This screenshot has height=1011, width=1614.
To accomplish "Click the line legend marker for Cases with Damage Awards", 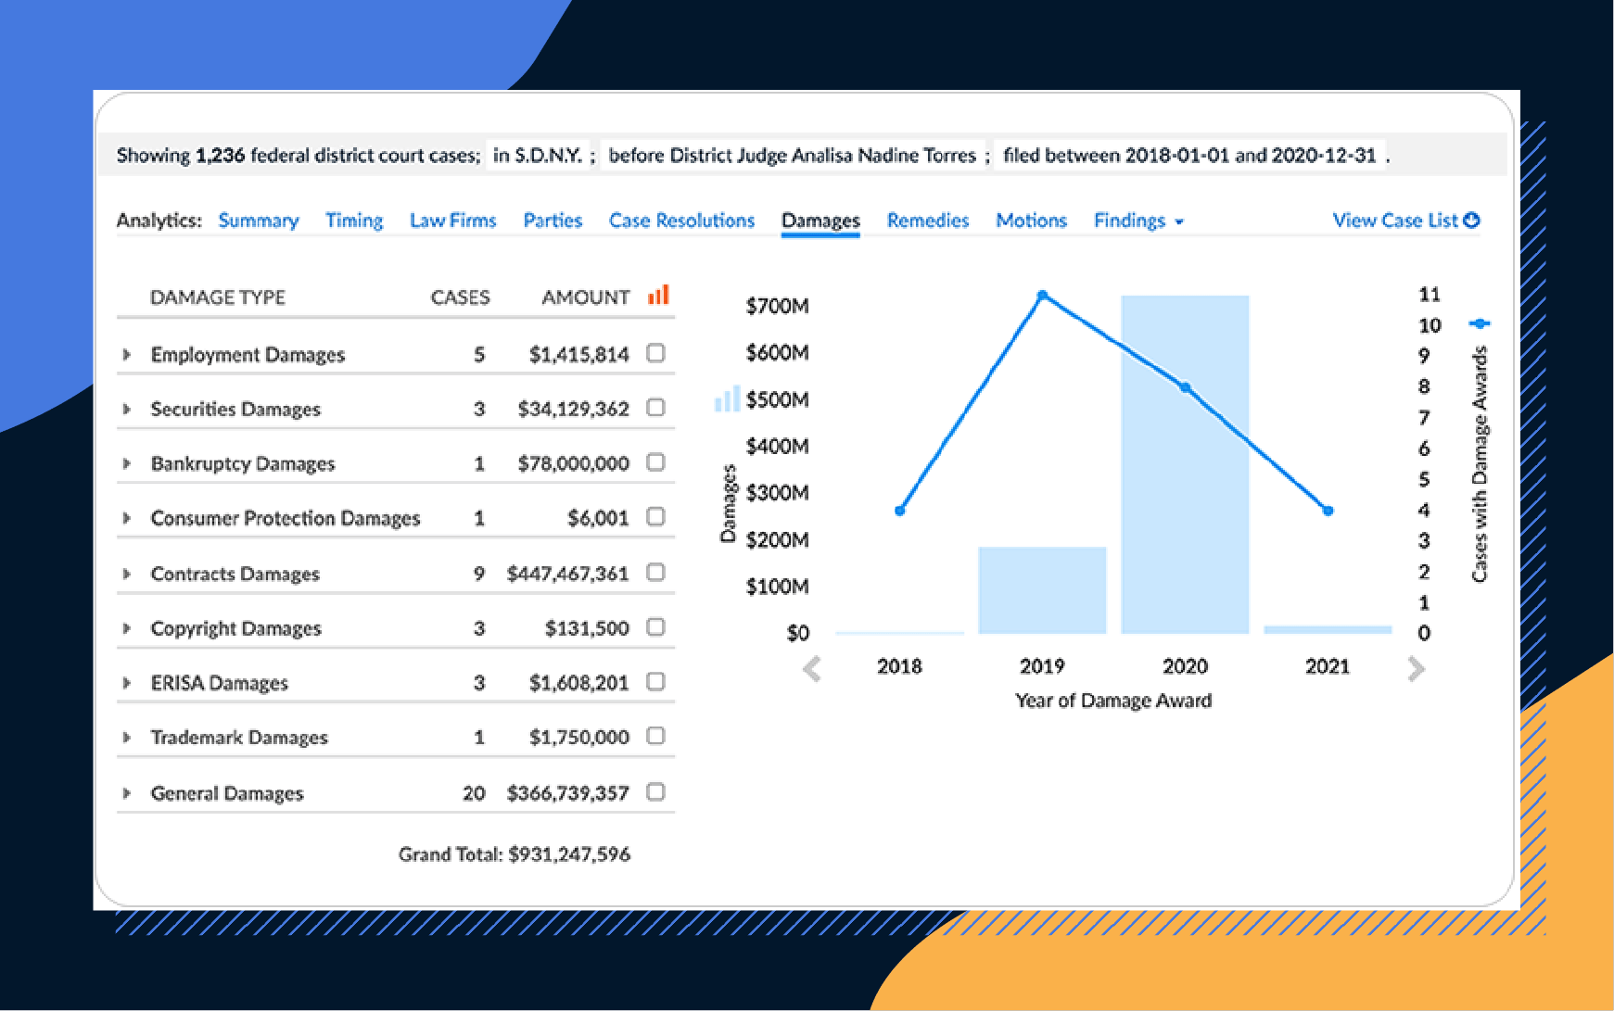I will coord(1480,323).
